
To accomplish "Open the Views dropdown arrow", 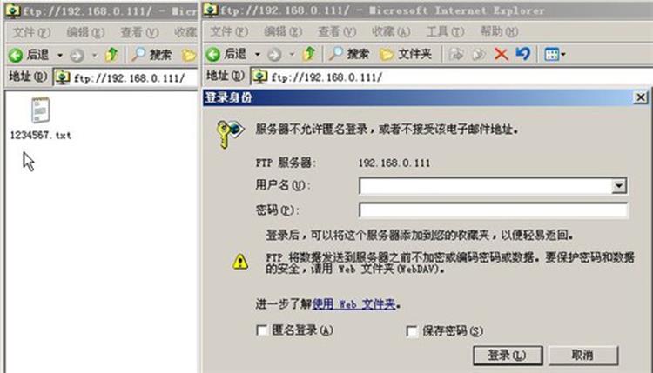I will click(x=563, y=55).
